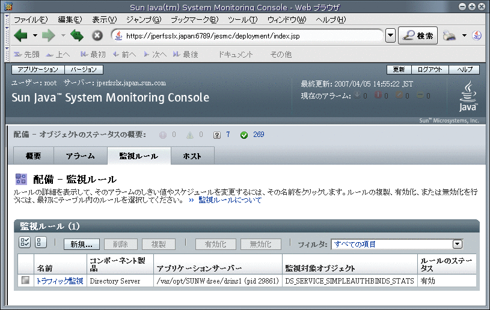Click the 検索 search button
Image resolution: width=490 pixels, height=310 pixels.
[x=418, y=35]
